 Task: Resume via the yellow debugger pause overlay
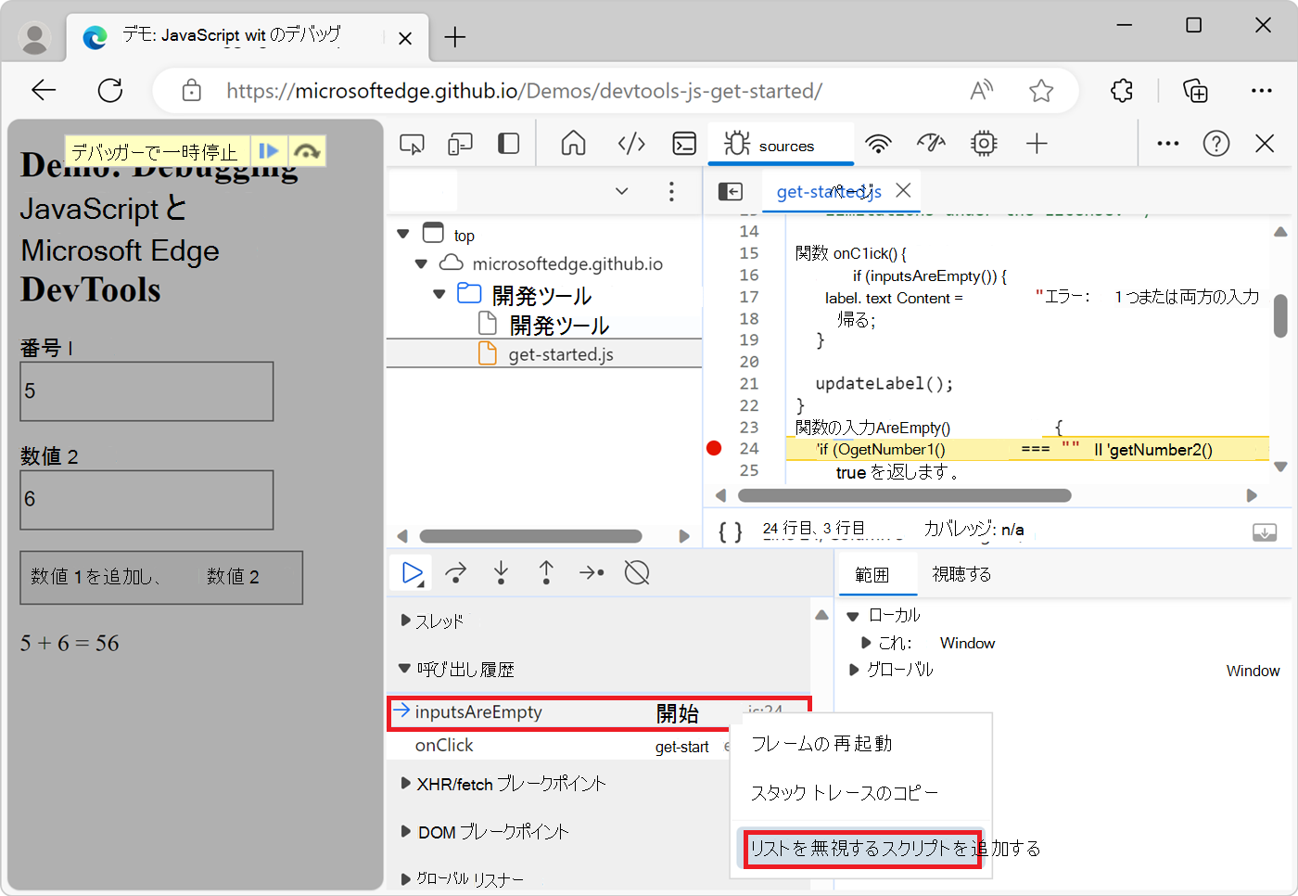pyautogui.click(x=270, y=149)
